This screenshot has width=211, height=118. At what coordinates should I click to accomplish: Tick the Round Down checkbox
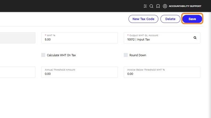click(126, 55)
